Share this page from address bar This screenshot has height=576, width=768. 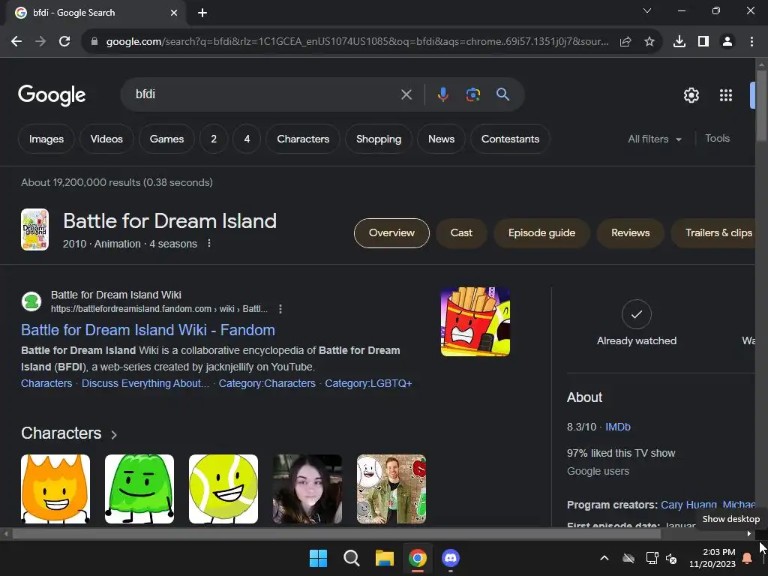(625, 42)
